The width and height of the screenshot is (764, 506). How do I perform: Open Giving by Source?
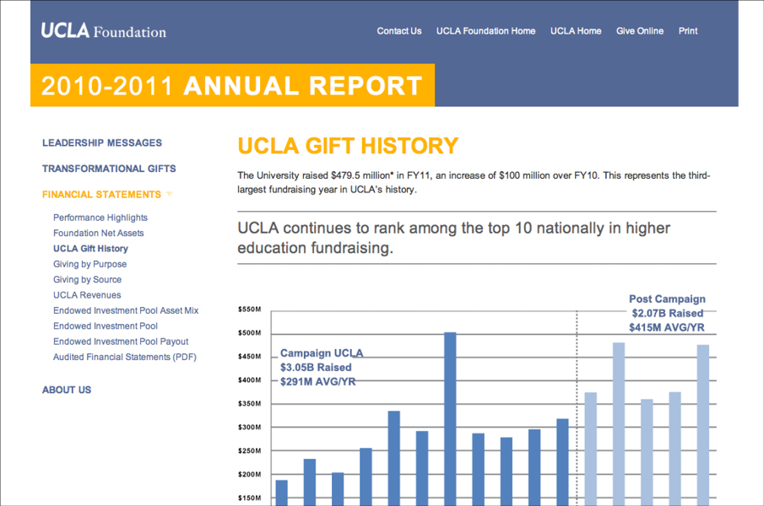pos(88,279)
